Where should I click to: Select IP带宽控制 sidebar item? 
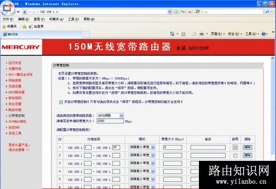16,116
